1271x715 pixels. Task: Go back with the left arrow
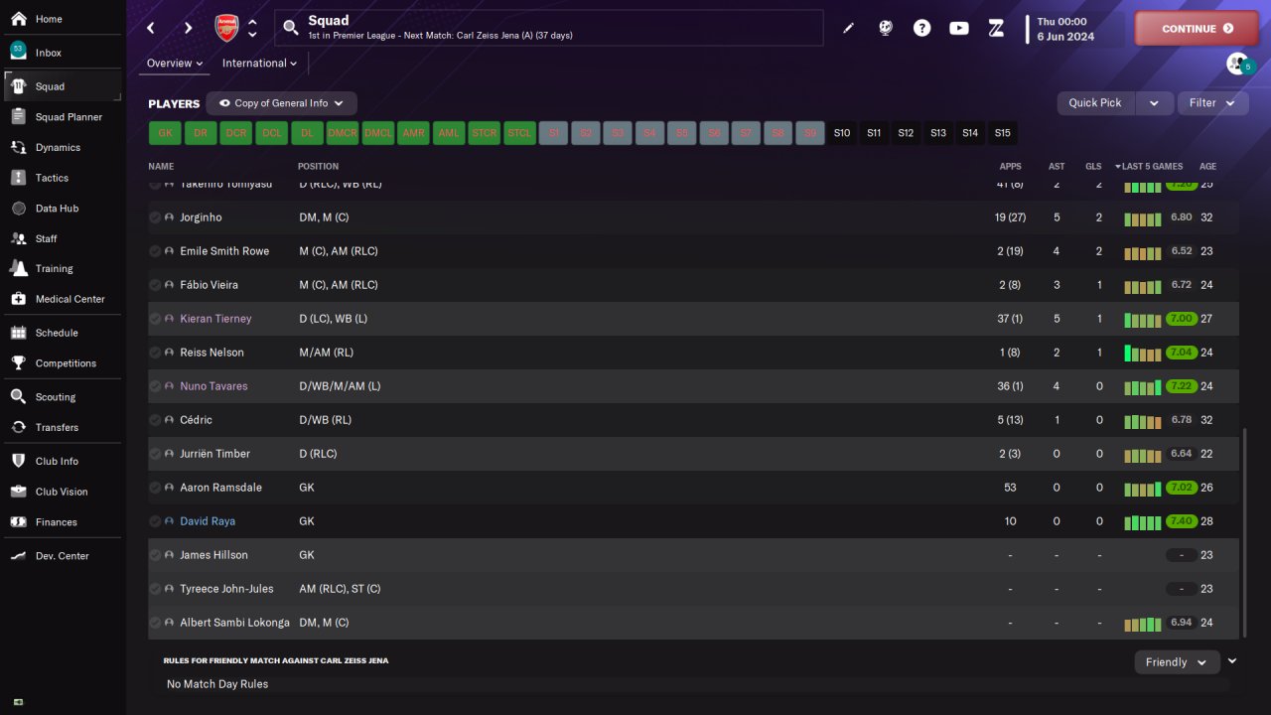pos(151,28)
